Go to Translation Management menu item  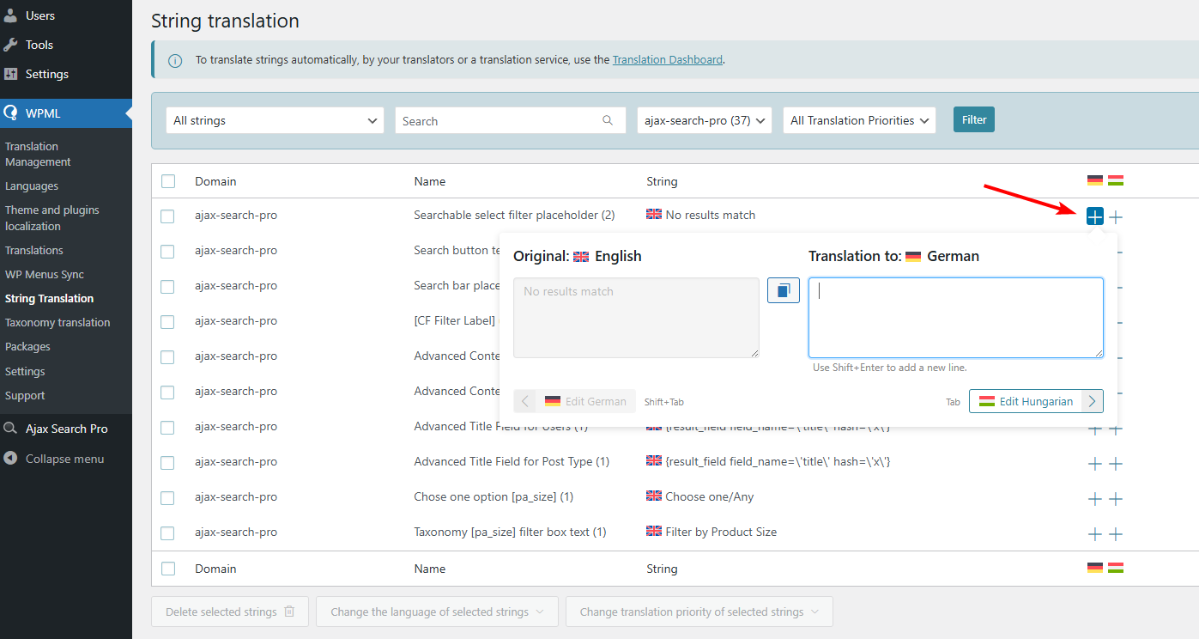38,155
